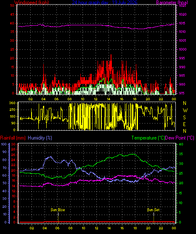The height and width of the screenshot is (234, 196).
Task: Click windspeed axis value "45"
Action: click(x=12, y=14)
